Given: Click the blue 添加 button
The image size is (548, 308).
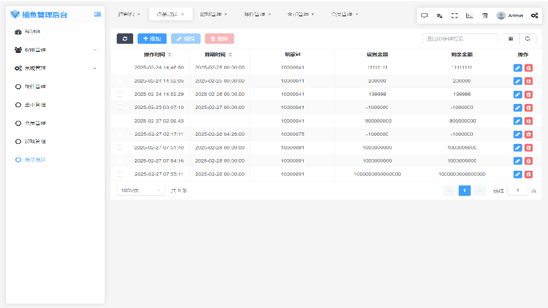Looking at the screenshot, I should pyautogui.click(x=152, y=39).
